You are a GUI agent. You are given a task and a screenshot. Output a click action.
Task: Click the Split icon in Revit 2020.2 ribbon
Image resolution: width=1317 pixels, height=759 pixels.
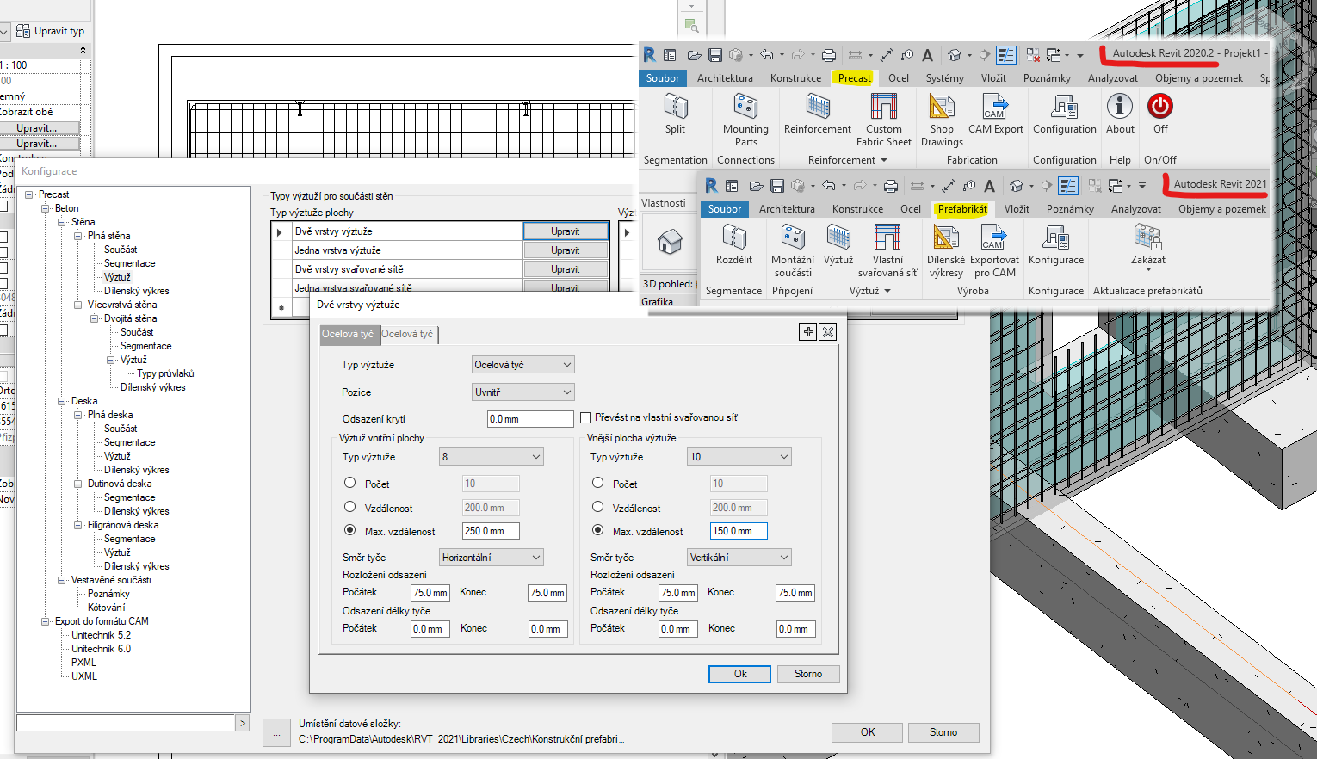click(x=676, y=107)
